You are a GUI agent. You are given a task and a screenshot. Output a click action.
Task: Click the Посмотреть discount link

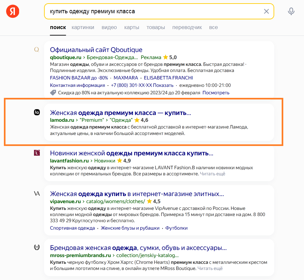216,93
